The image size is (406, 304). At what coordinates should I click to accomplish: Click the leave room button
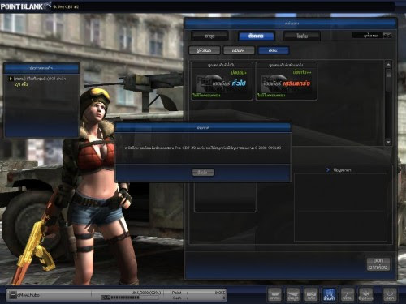(378, 263)
